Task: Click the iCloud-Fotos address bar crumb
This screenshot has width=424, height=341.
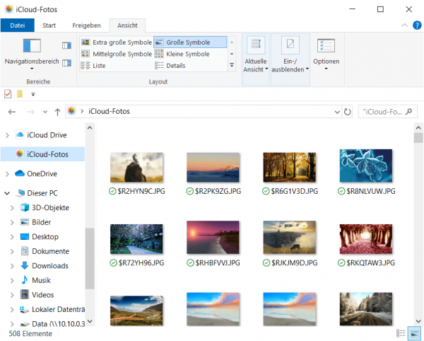Action: (109, 112)
